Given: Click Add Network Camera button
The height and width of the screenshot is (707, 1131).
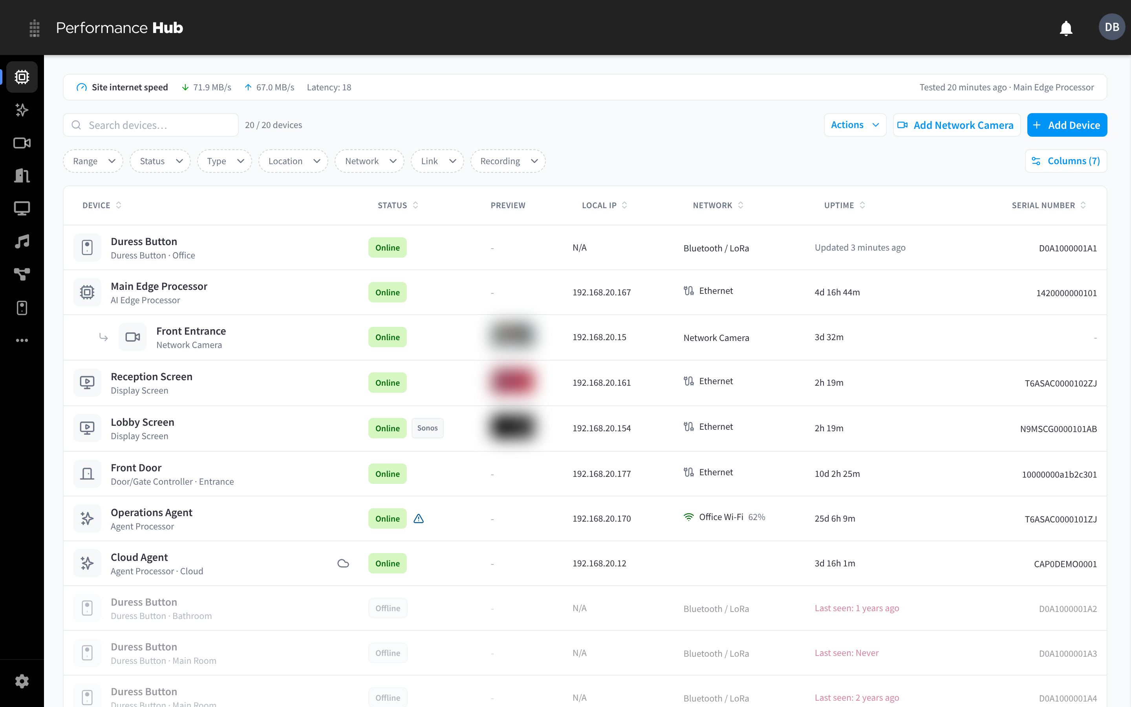Looking at the screenshot, I should [x=956, y=125].
